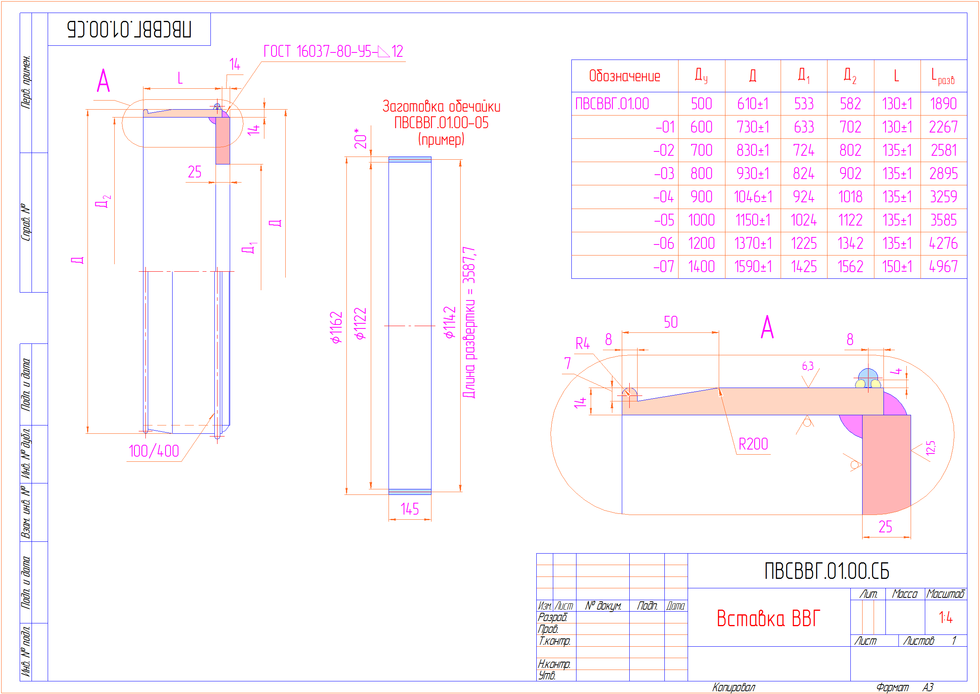Viewport: 980px width, 694px height.
Task: Click the Инв. № дубл. side label
Action: pos(26,454)
